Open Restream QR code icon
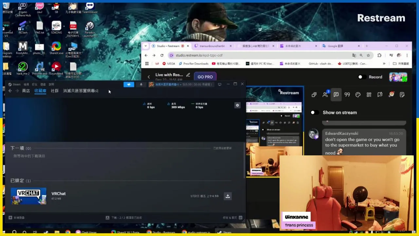The image size is (419, 236). [x=369, y=95]
